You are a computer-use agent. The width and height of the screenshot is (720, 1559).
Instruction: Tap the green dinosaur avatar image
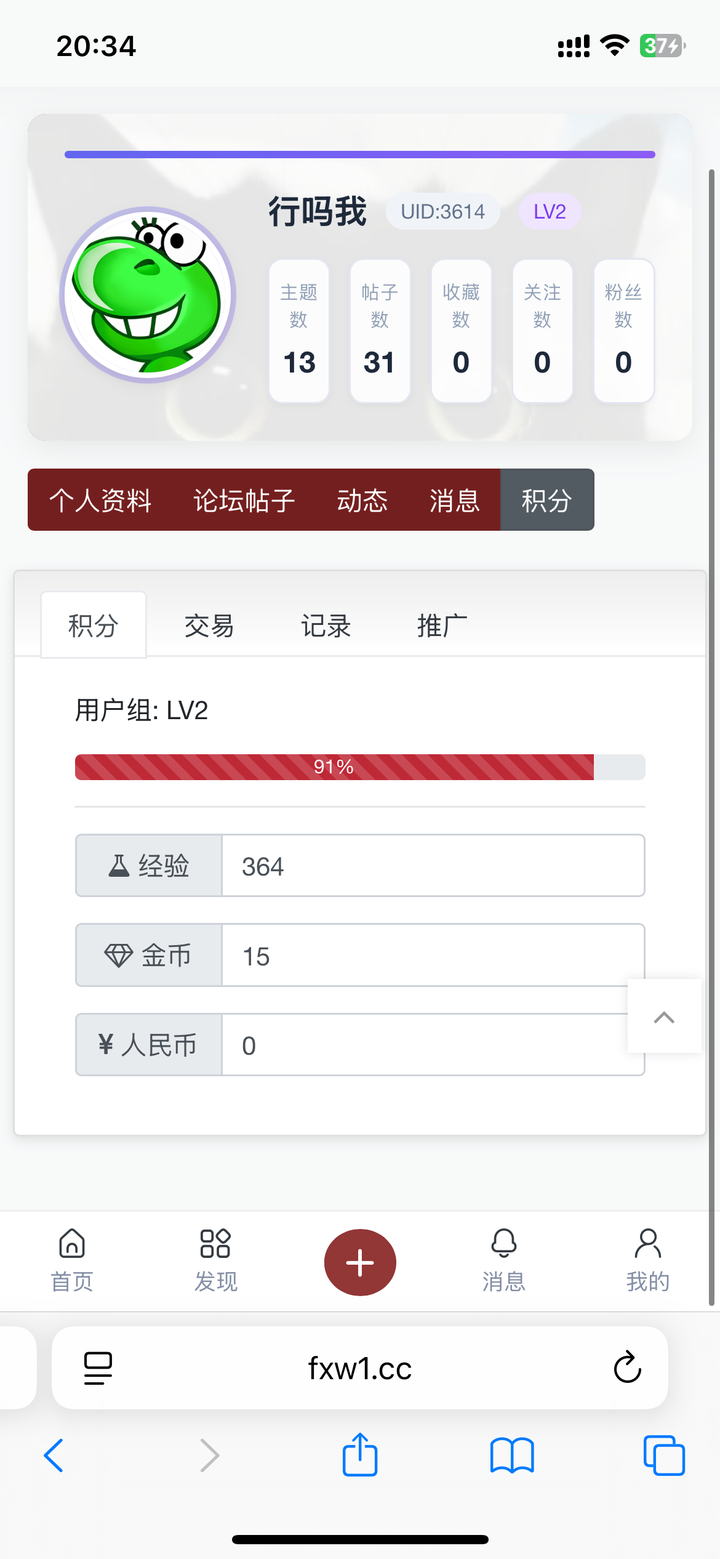148,294
